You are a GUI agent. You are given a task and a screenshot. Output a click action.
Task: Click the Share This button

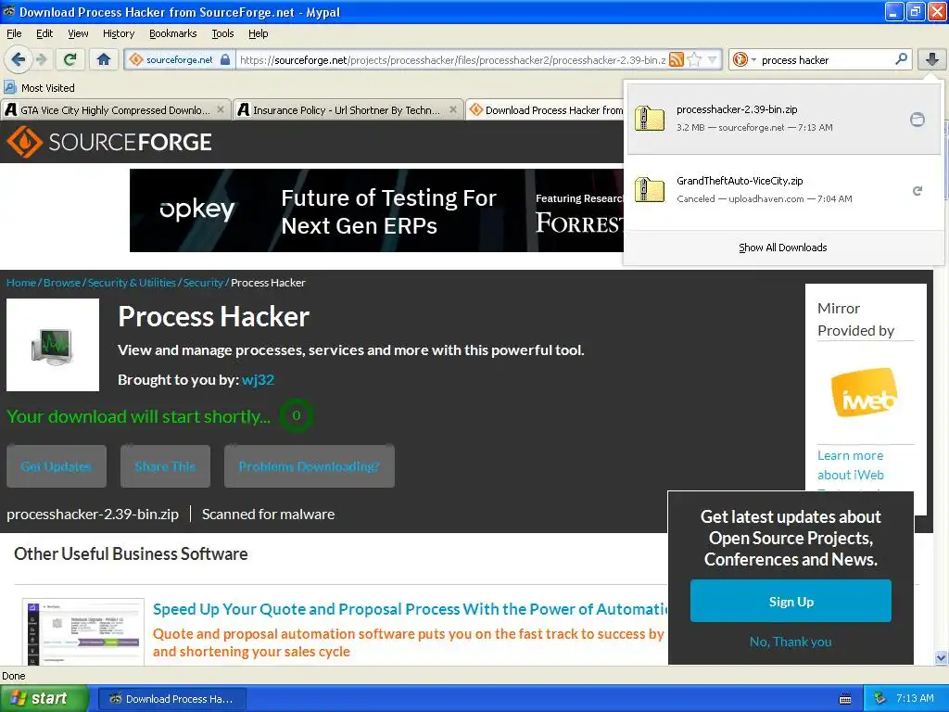pos(165,466)
